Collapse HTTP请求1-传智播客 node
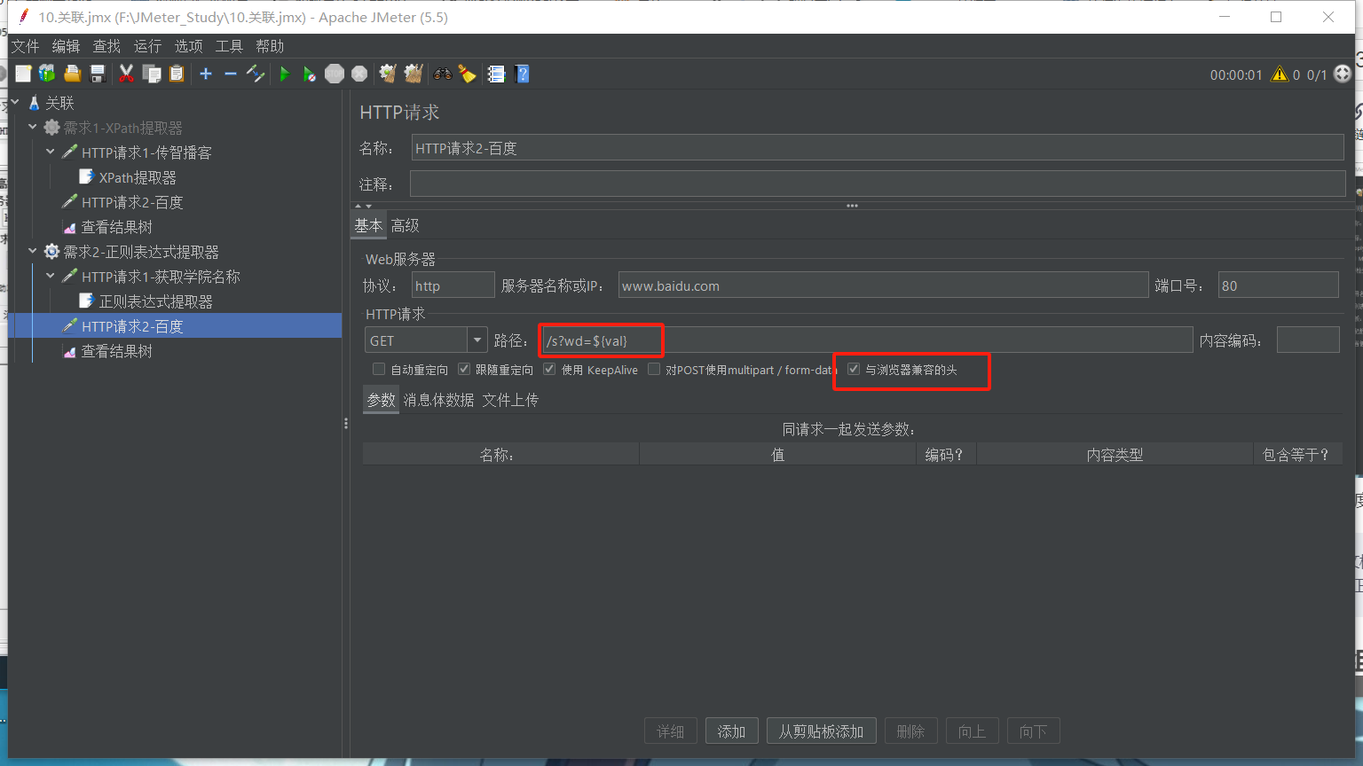The width and height of the screenshot is (1363, 766). pyautogui.click(x=51, y=152)
